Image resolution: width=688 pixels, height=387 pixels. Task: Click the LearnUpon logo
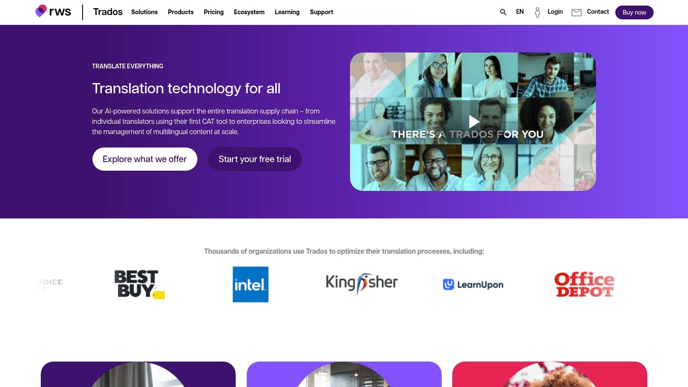coord(473,285)
